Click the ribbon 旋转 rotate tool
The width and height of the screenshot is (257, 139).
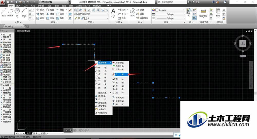[50, 10]
